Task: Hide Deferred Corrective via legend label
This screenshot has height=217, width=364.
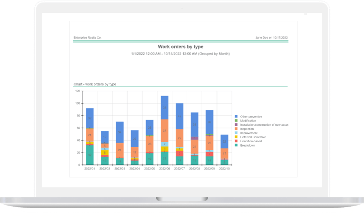Action: (x=252, y=136)
